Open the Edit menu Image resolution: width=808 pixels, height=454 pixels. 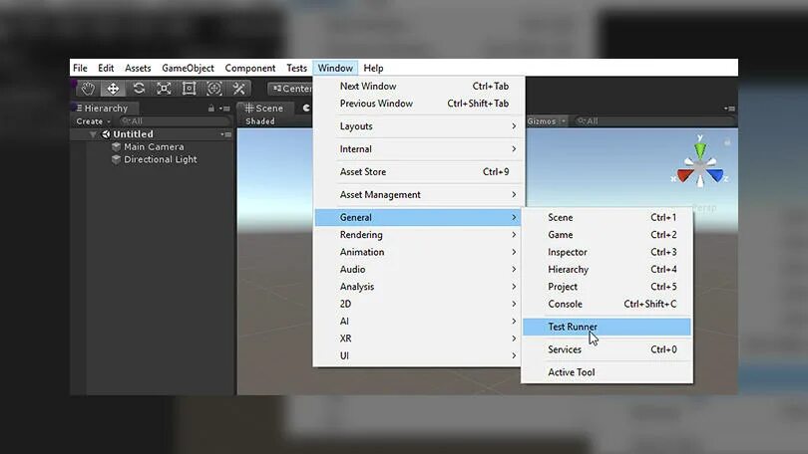(106, 68)
